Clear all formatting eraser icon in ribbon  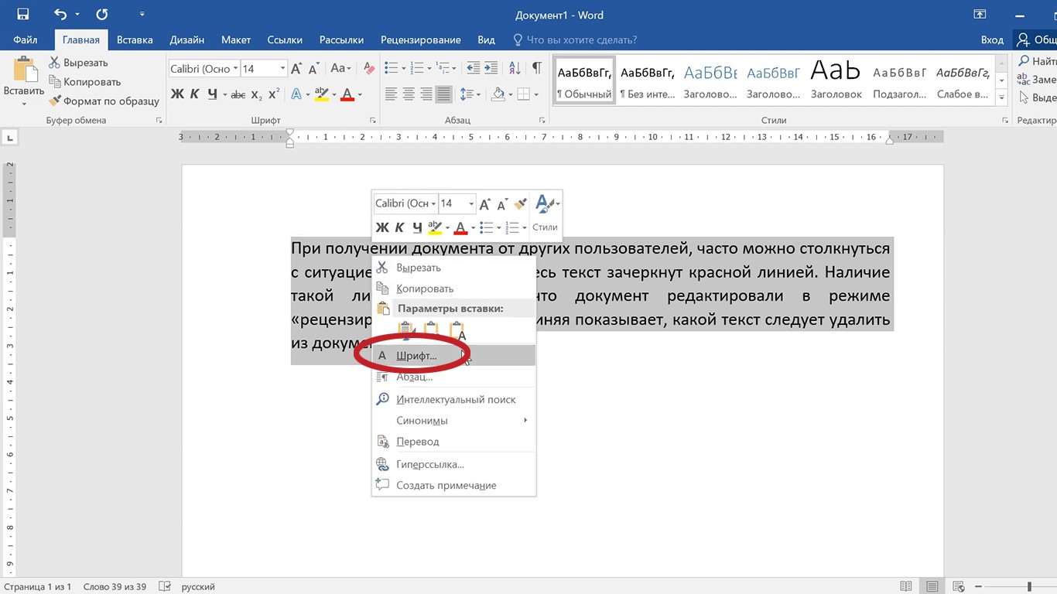(x=368, y=69)
